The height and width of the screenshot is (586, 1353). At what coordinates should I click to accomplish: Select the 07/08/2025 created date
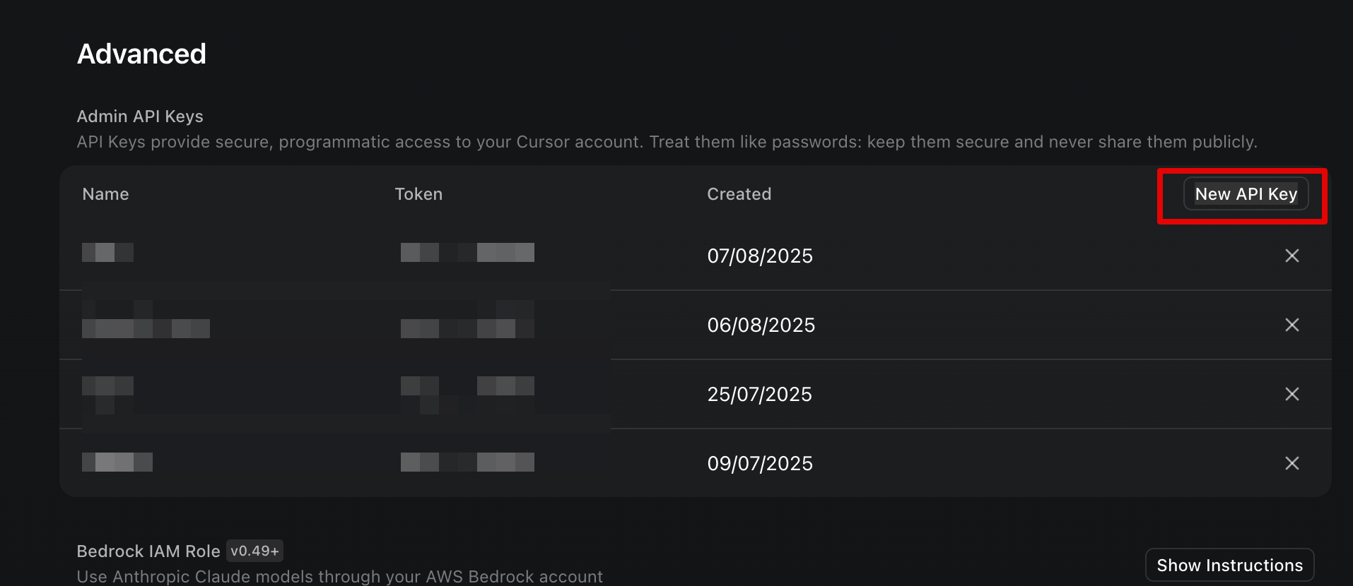pos(760,256)
